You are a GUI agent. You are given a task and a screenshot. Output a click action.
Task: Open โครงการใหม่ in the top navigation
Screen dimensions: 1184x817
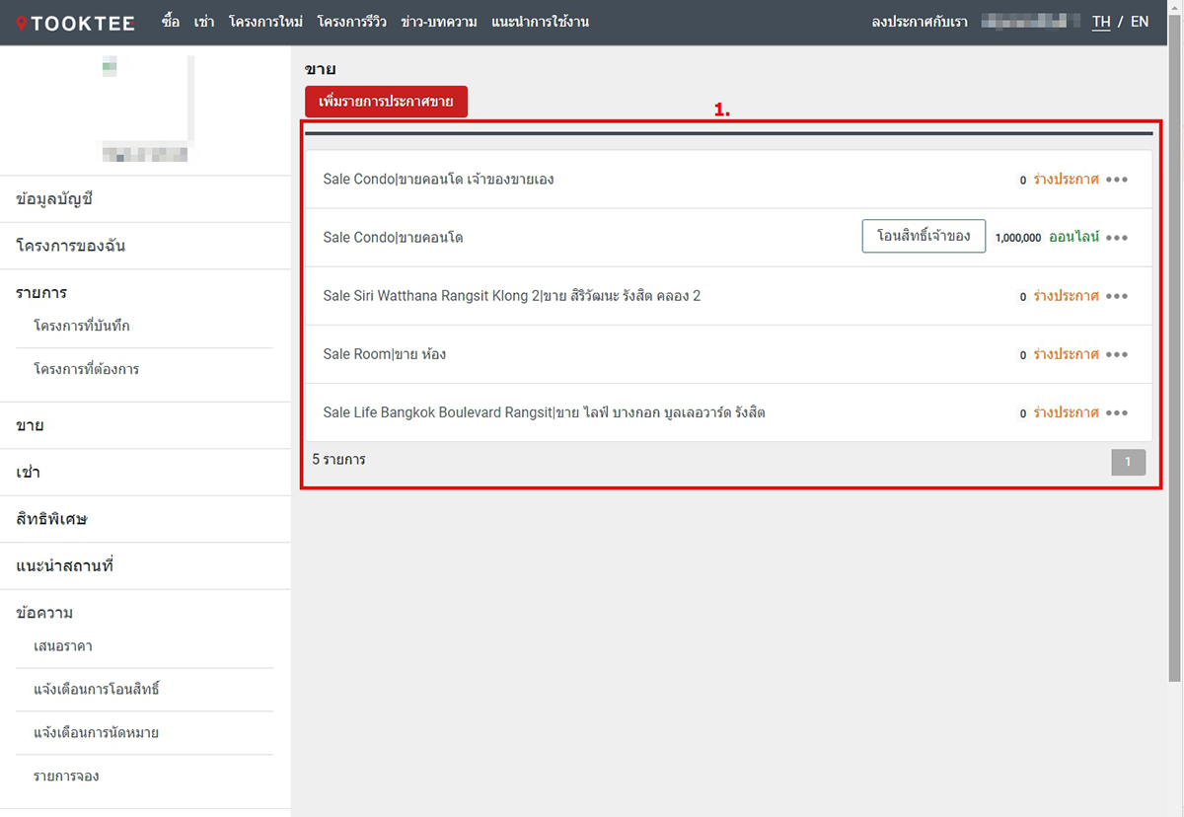pos(265,22)
